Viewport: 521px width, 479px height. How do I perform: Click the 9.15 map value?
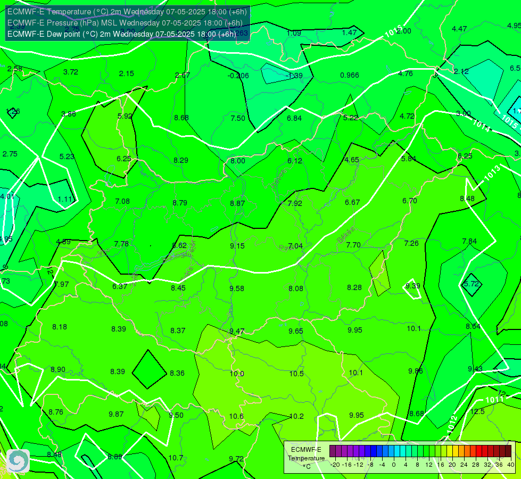pyautogui.click(x=237, y=246)
